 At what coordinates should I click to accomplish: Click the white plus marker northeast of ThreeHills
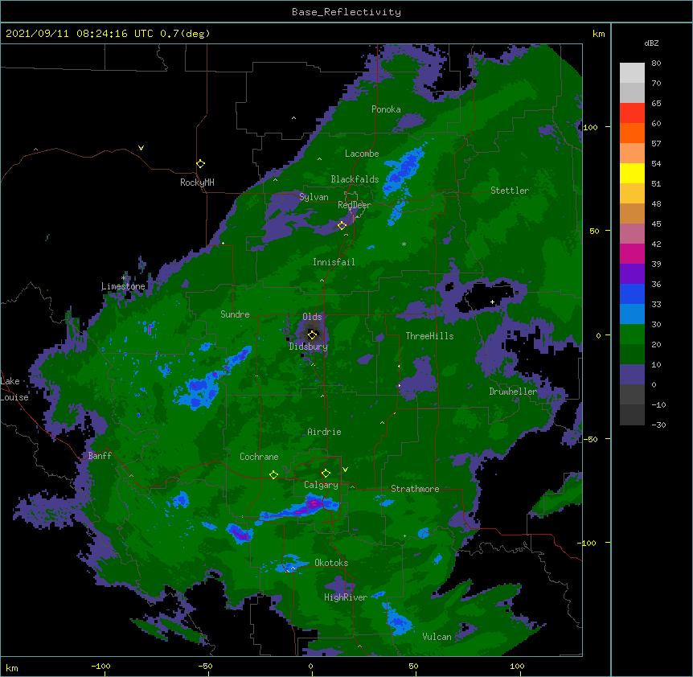pyautogui.click(x=492, y=302)
